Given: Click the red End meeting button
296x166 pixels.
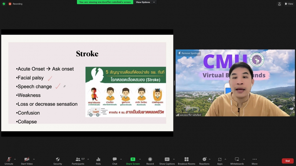Looking at the screenshot, I should pos(287,161).
